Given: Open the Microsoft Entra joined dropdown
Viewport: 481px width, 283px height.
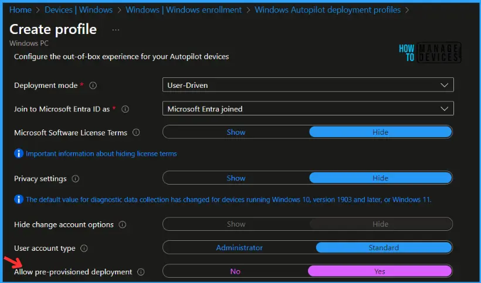Looking at the screenshot, I should [x=308, y=108].
